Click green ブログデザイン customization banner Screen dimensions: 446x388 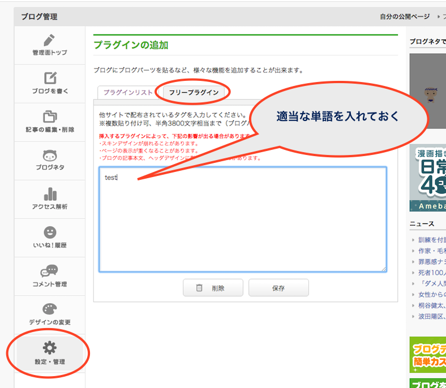(x=428, y=355)
